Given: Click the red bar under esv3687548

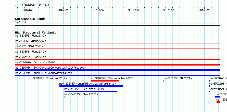Looking at the screenshot, I should pyautogui.click(x=105, y=81).
